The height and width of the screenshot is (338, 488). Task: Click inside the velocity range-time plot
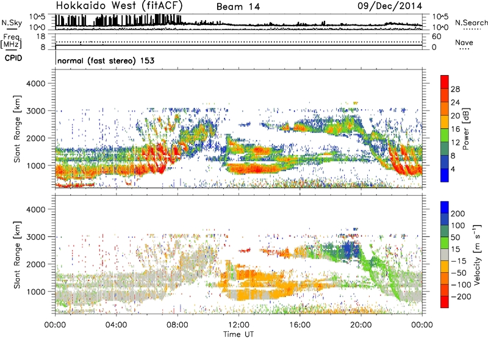pyautogui.click(x=239, y=254)
